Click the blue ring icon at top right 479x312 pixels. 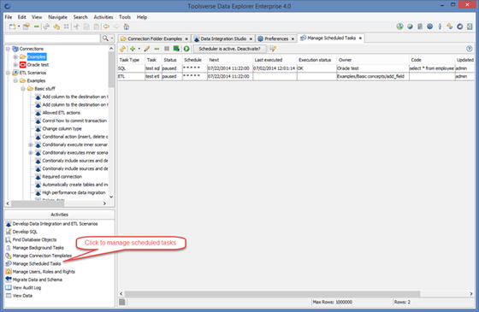point(460,26)
